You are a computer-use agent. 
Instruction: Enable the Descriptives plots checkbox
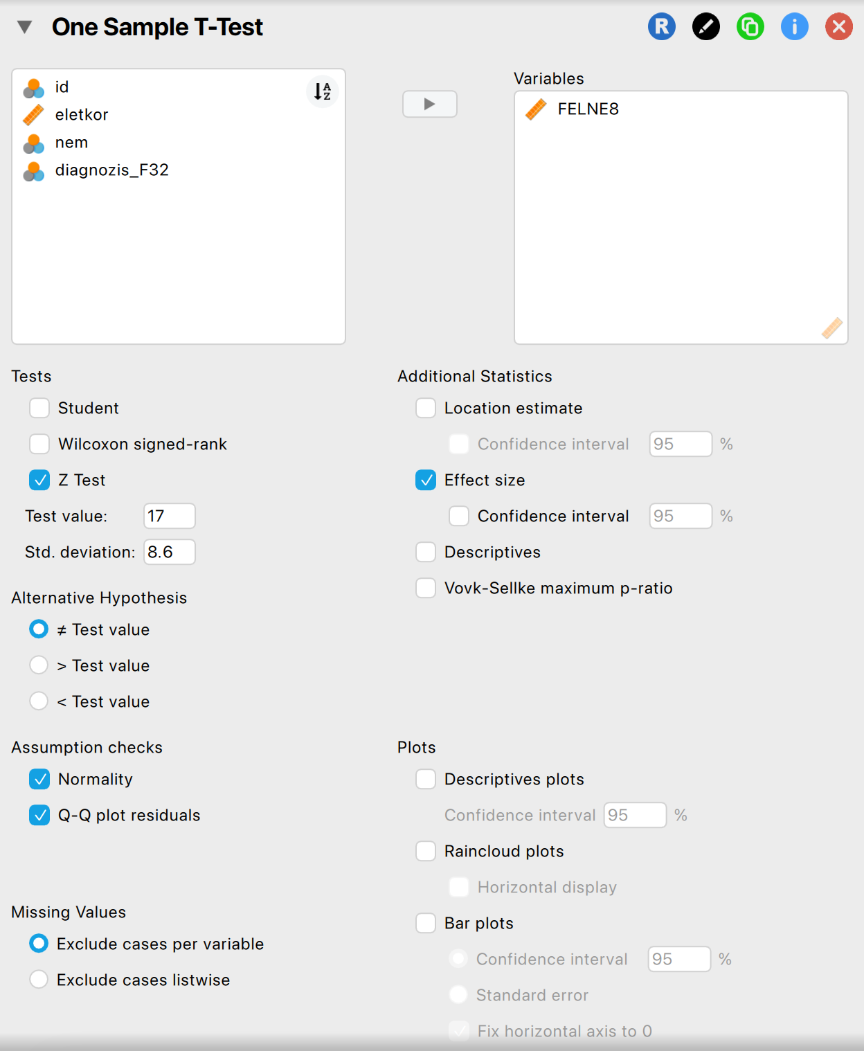coord(426,779)
